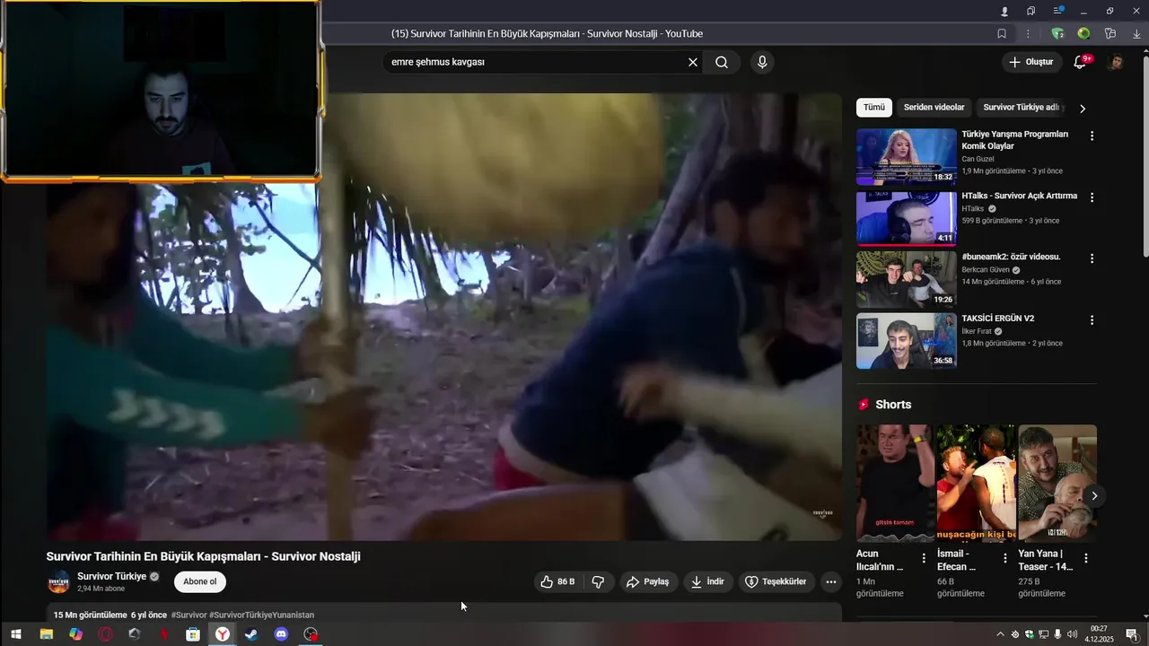The height and width of the screenshot is (646, 1149).
Task: Select the Seriden videolar chip
Action: [x=934, y=108]
